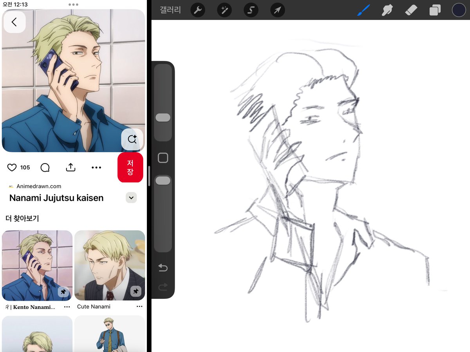
Task: Save the pin with red 저장 button
Action: pos(130,167)
